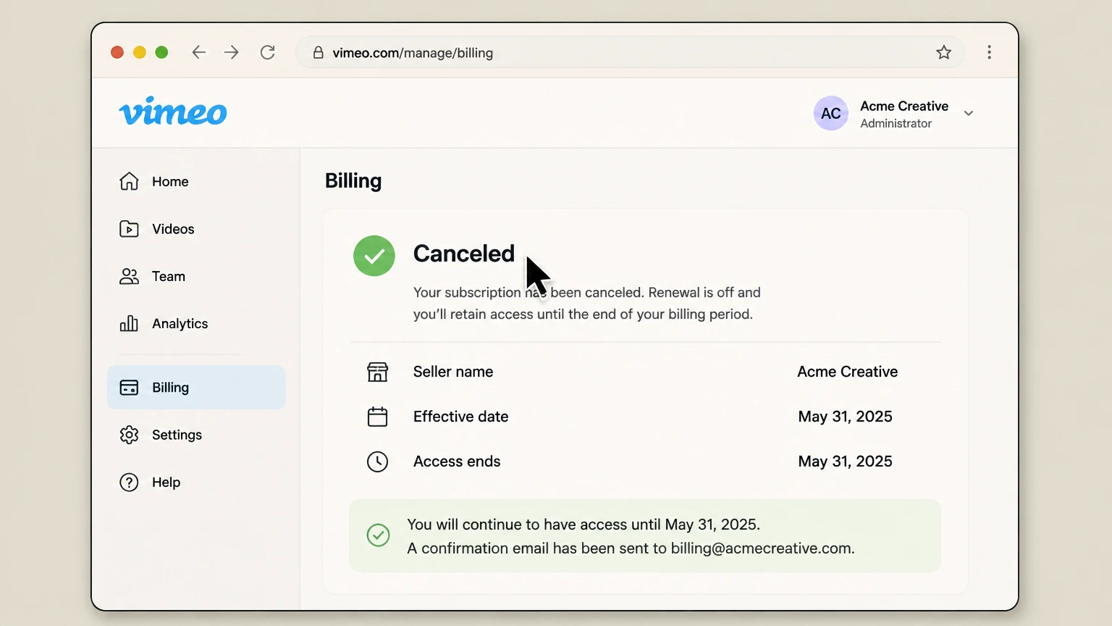Image resolution: width=1112 pixels, height=626 pixels.
Task: Open Settings from the sidebar
Action: pos(196,435)
